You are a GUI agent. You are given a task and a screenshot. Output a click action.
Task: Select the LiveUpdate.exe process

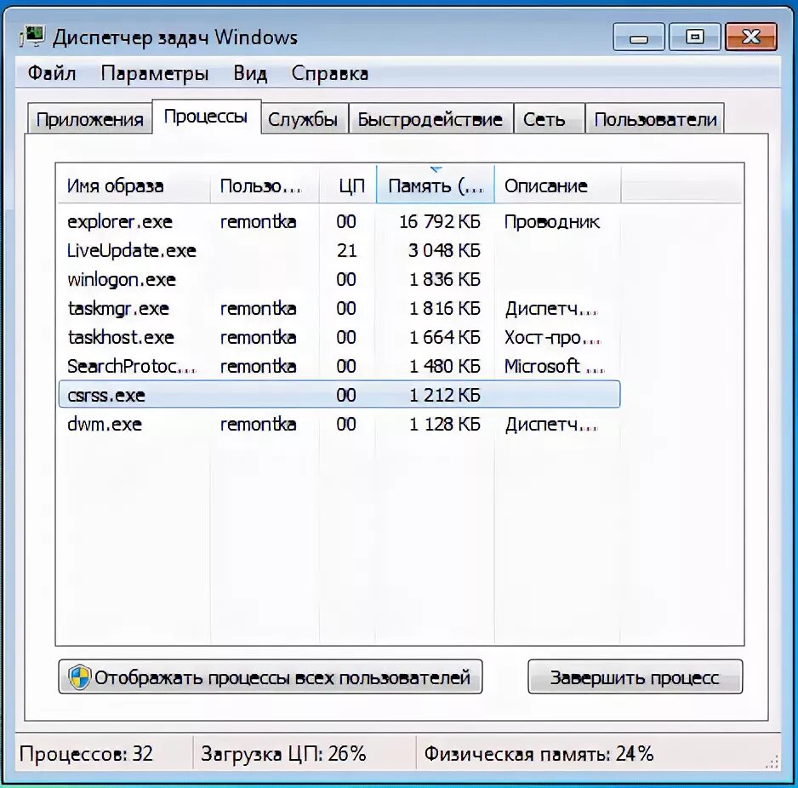tap(339, 250)
